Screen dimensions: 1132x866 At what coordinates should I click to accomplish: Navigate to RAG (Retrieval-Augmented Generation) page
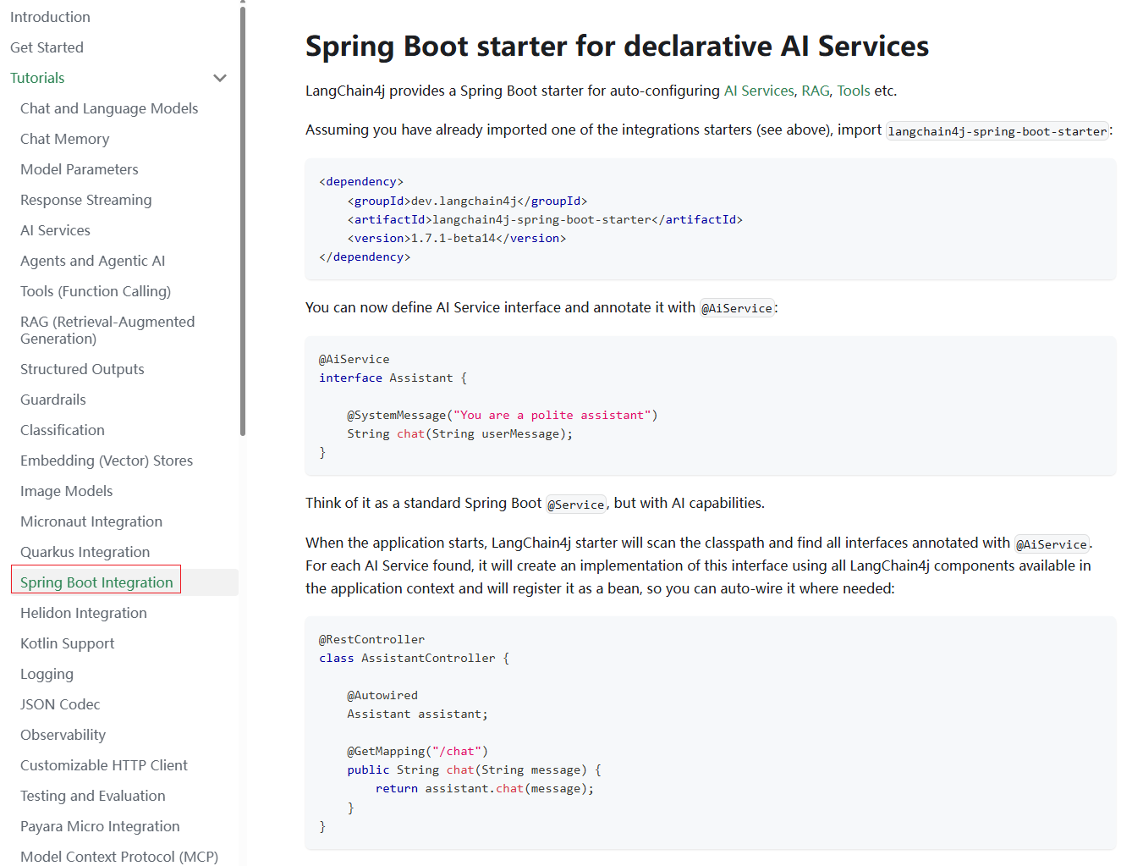pos(107,330)
